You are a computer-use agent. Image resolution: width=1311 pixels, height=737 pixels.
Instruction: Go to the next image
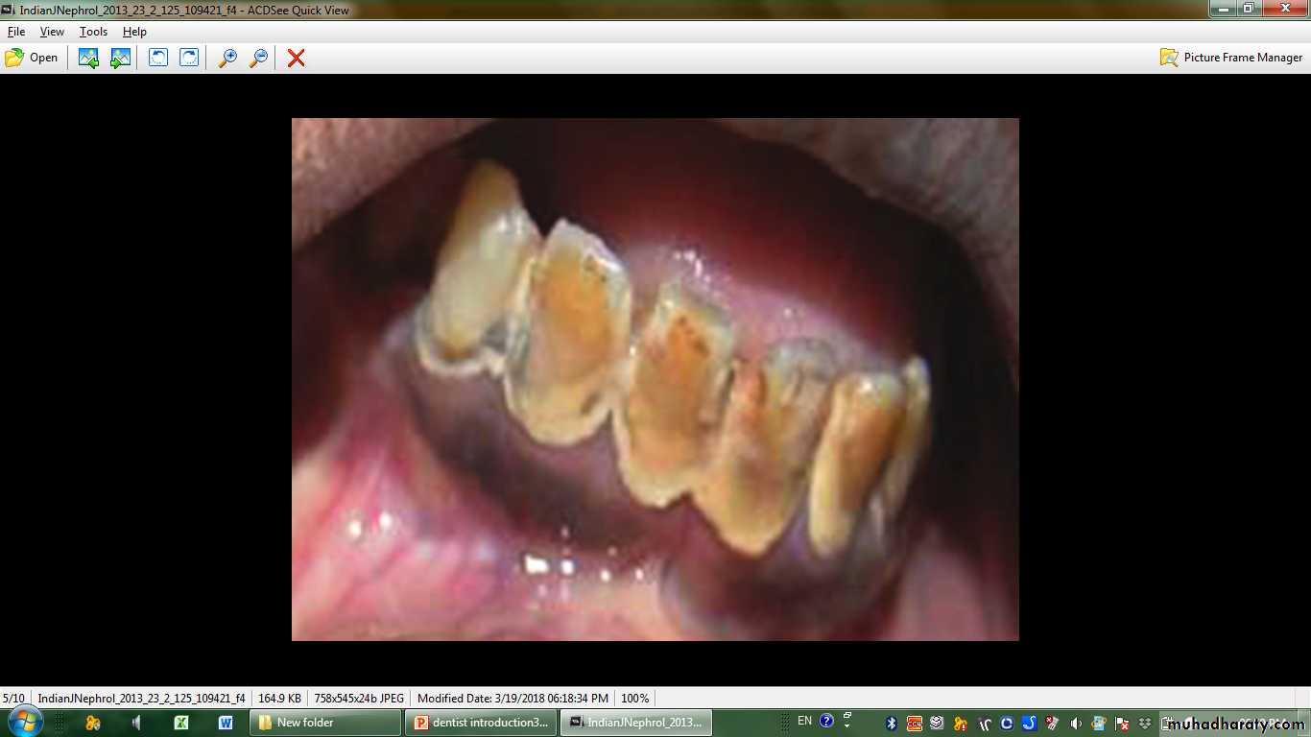pyautogui.click(x=120, y=58)
